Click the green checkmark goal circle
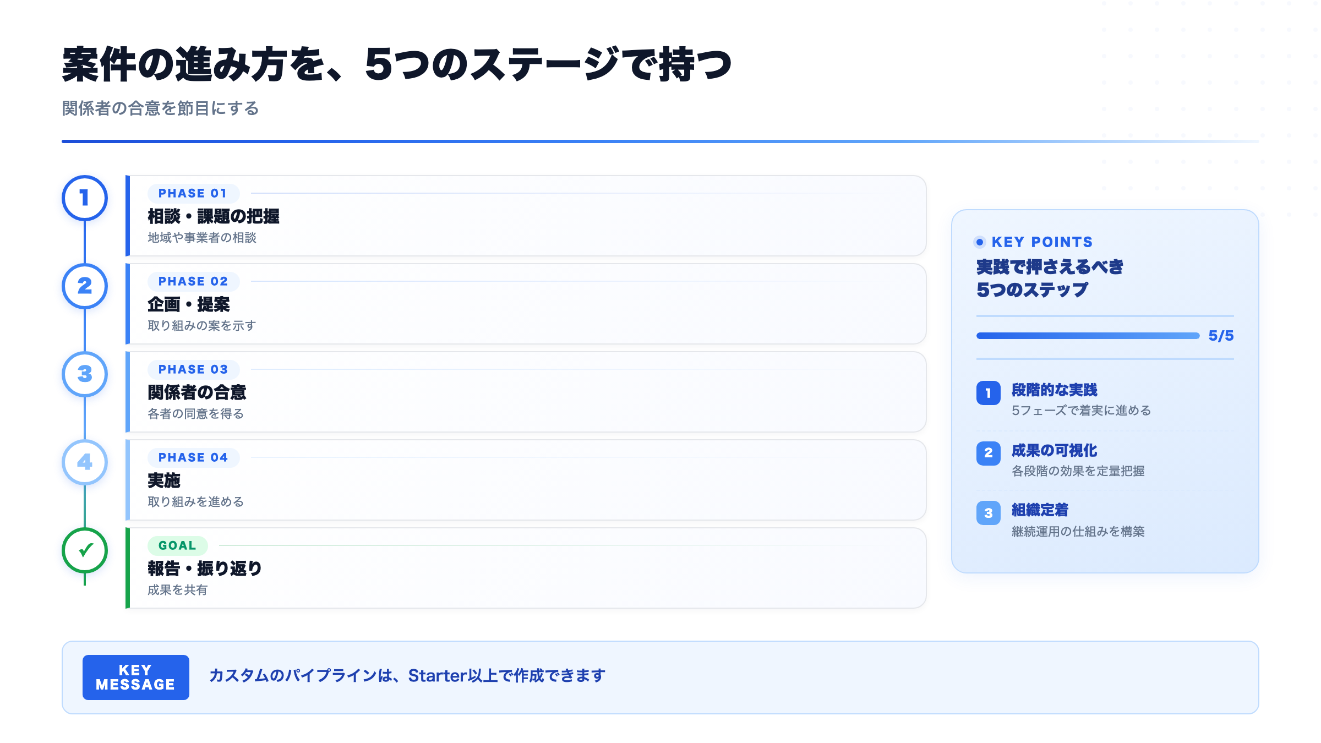 pyautogui.click(x=85, y=550)
